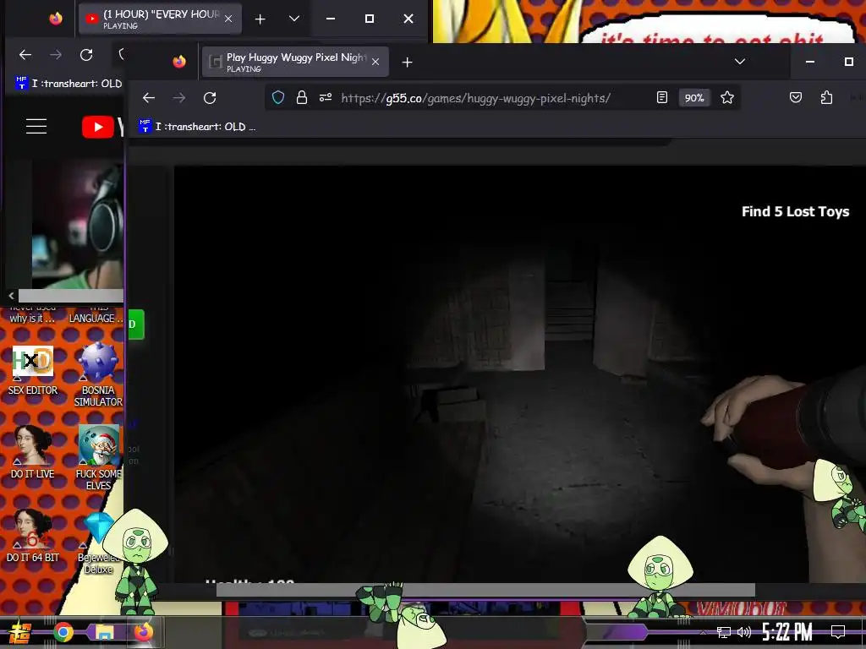Open SEX EDITOR desktop shortcut
866x649 pixels.
pos(33,370)
